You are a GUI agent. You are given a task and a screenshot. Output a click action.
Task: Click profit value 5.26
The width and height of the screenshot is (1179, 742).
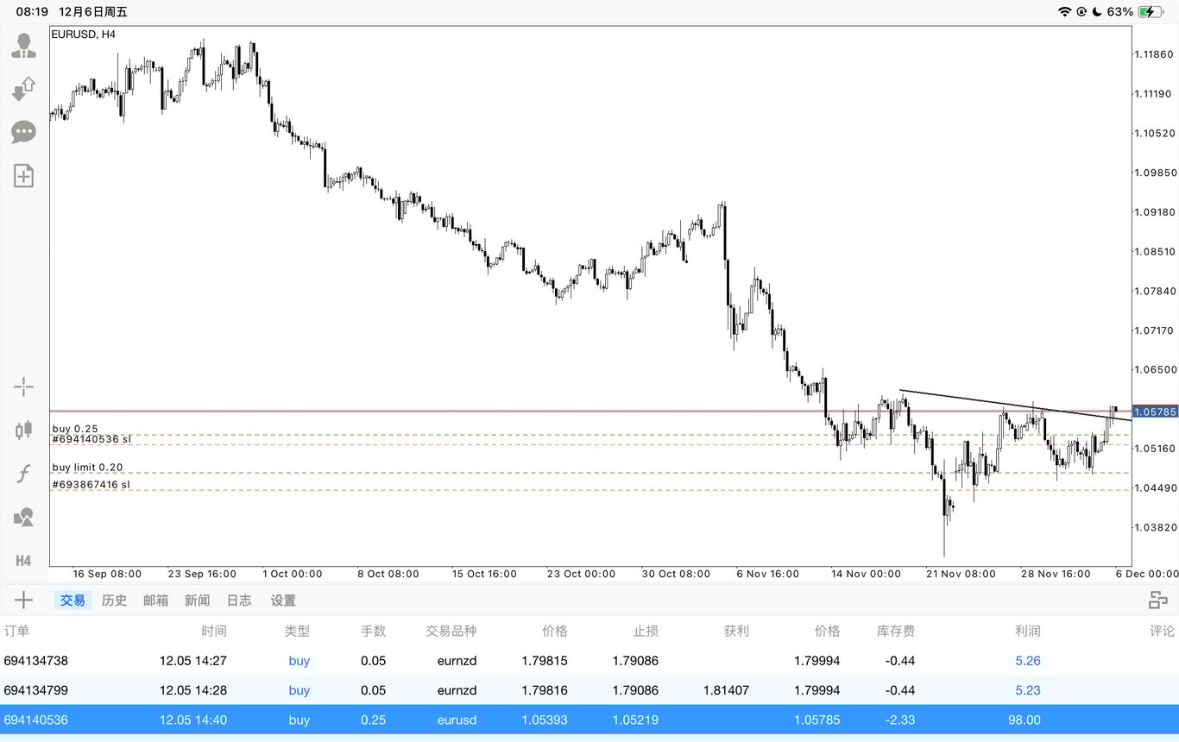click(x=1028, y=661)
